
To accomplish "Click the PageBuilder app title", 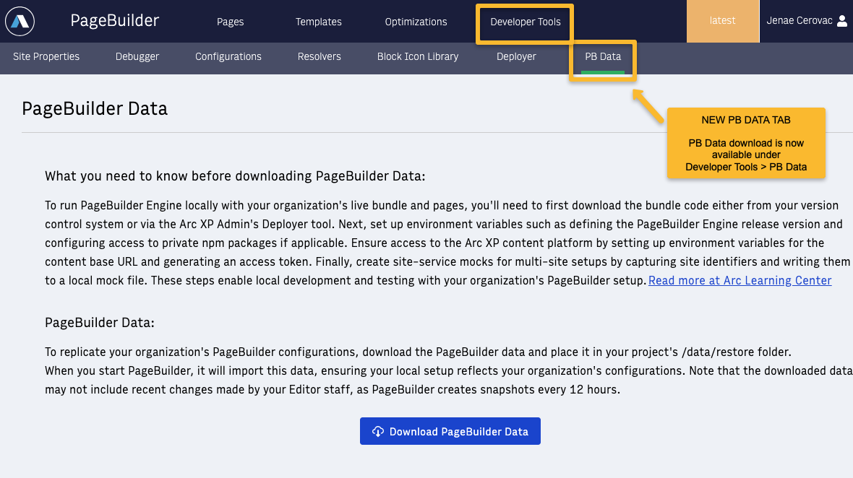I will pos(115,21).
